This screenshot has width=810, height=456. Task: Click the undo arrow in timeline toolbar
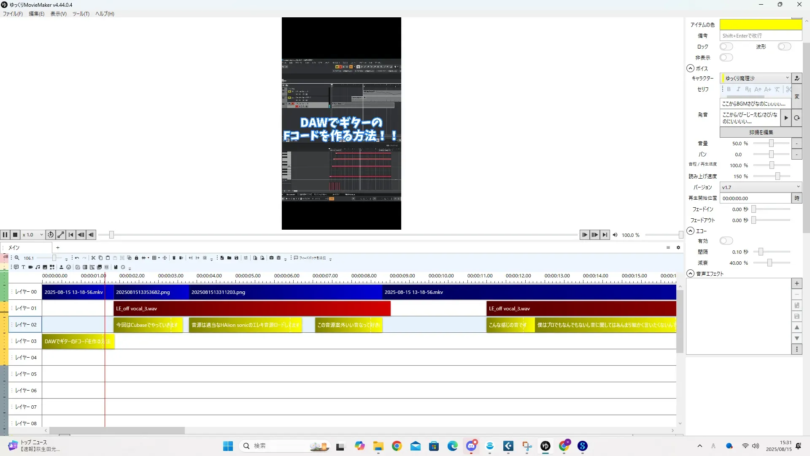[x=77, y=258]
